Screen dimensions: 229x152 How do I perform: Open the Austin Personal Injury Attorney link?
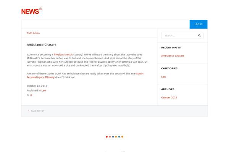(x=85, y=75)
